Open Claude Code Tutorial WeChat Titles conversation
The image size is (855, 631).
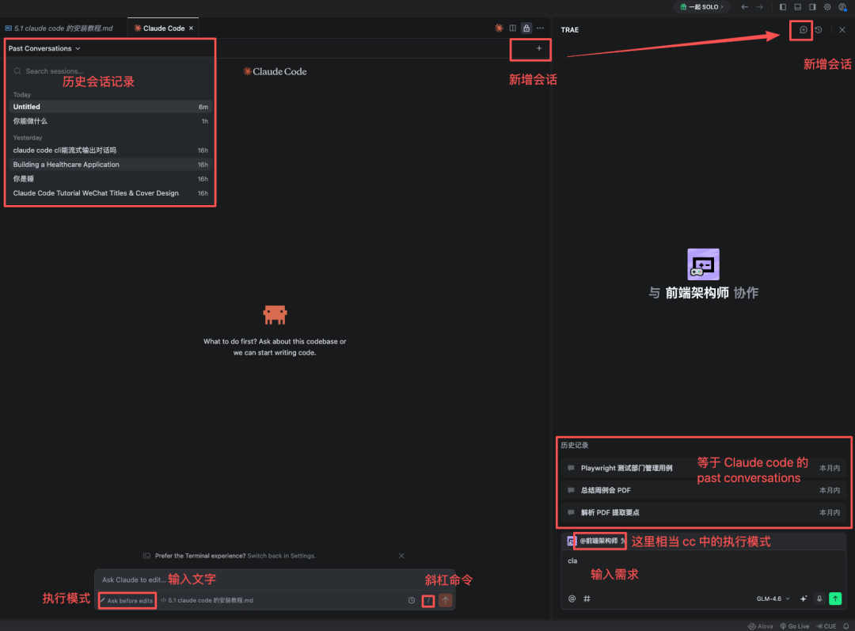point(110,193)
